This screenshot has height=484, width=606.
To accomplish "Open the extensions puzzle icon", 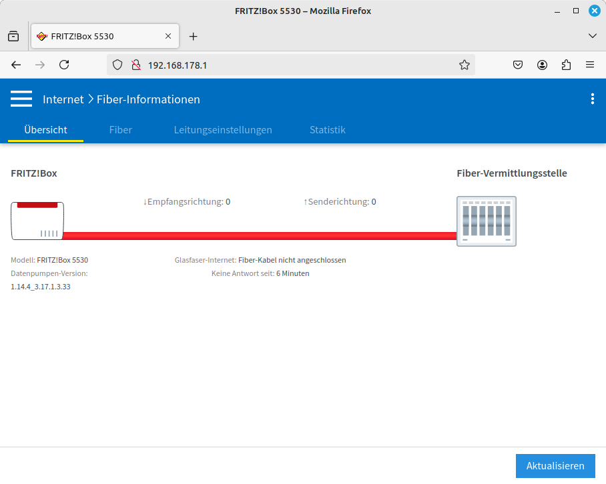I will 566,65.
